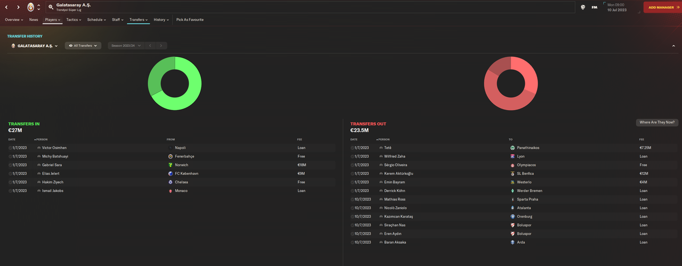Image resolution: width=682 pixels, height=266 pixels.
Task: Click Boluspor in Eren Aydın row
Action: [524, 234]
